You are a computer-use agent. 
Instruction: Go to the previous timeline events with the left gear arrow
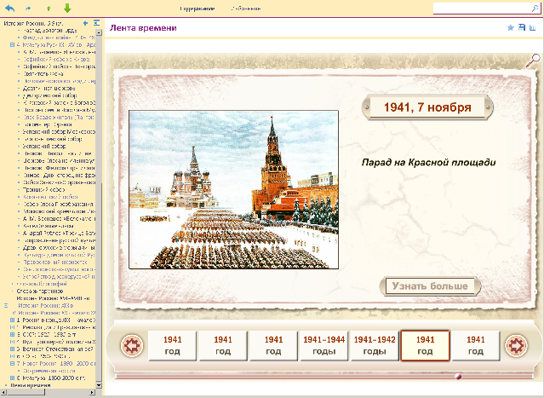coord(132,345)
